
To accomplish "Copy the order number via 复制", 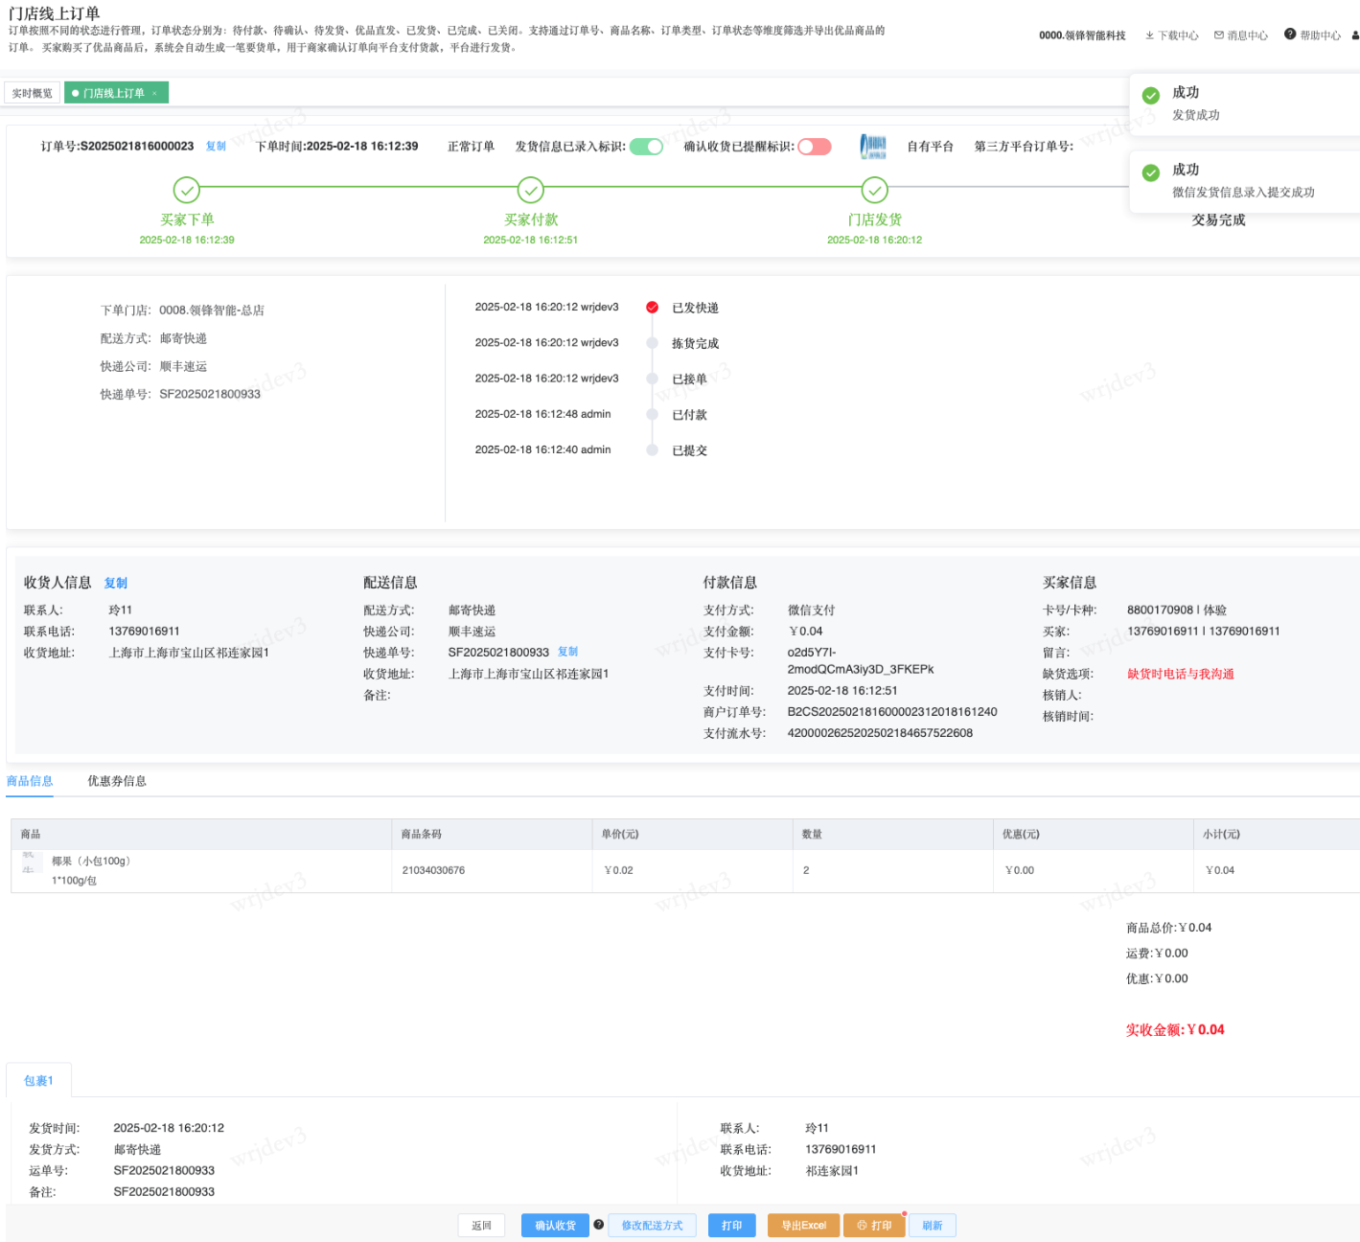I will coord(216,147).
